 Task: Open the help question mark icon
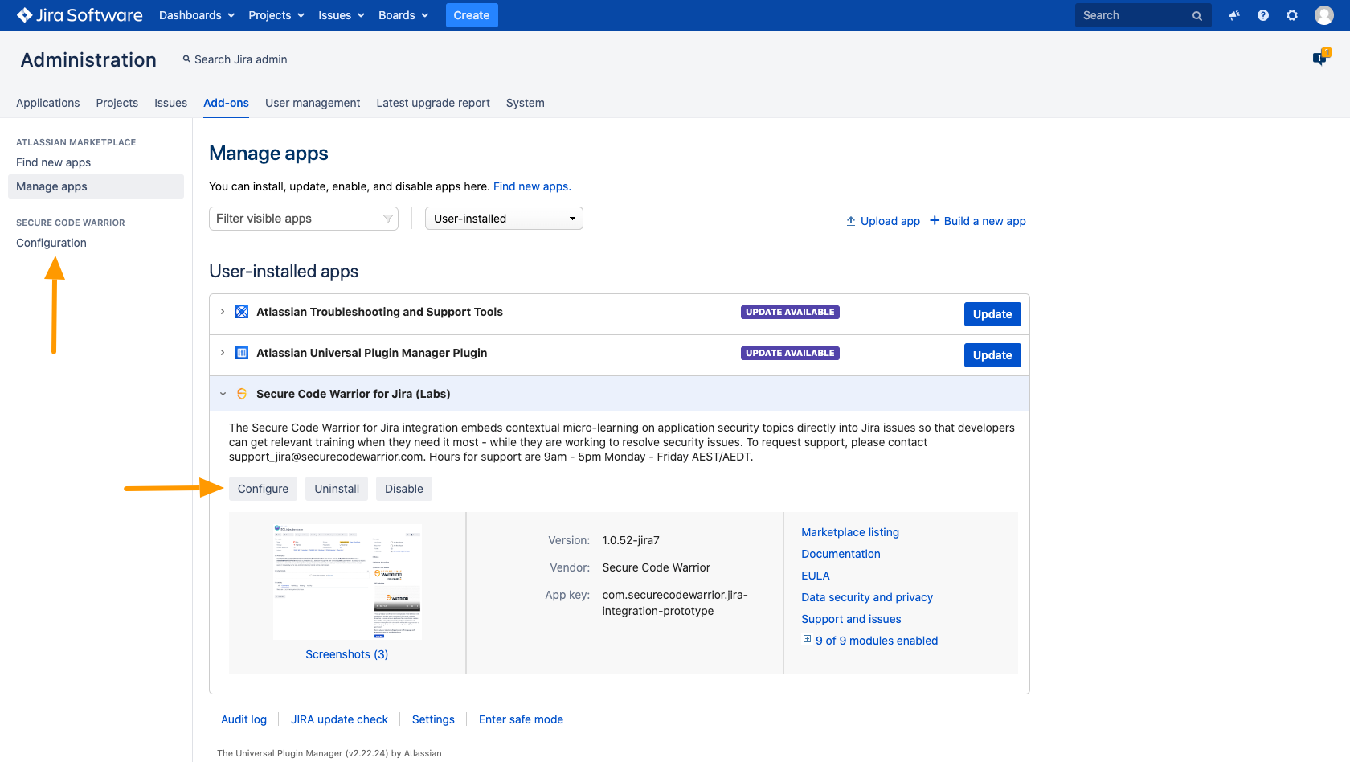tap(1263, 15)
